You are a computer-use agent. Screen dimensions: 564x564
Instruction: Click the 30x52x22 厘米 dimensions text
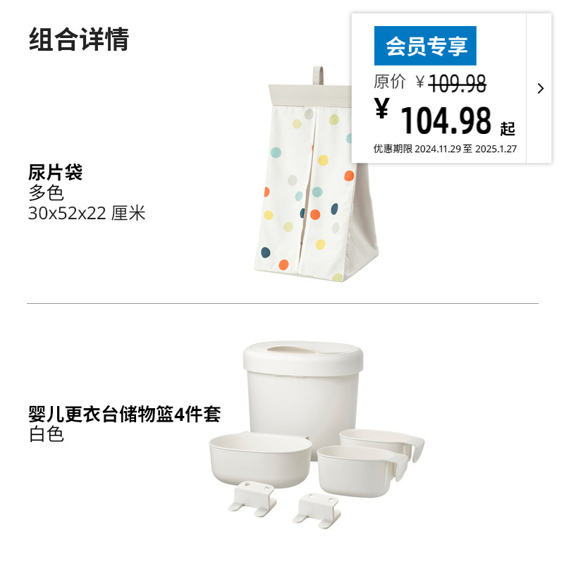click(87, 213)
